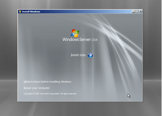162x116 pixels.
Task: Open the Repair your computer link
Action: [37, 88]
